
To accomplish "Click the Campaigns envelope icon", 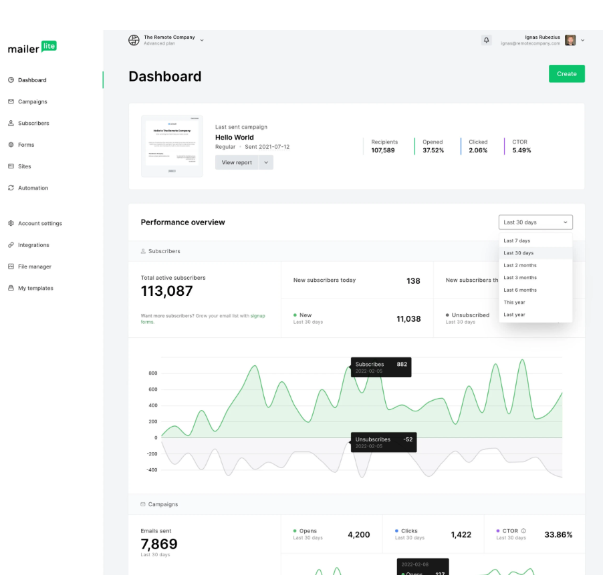I will point(11,102).
